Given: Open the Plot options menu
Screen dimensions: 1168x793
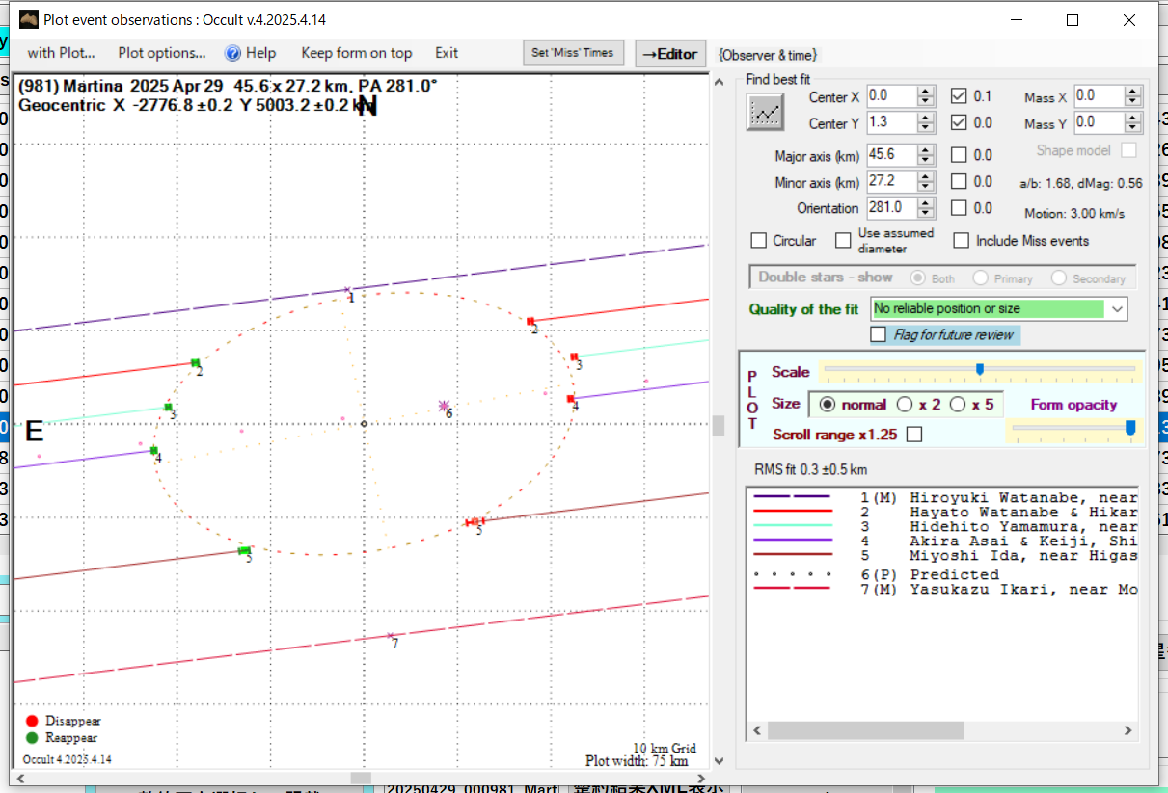Looking at the screenshot, I should 162,53.
